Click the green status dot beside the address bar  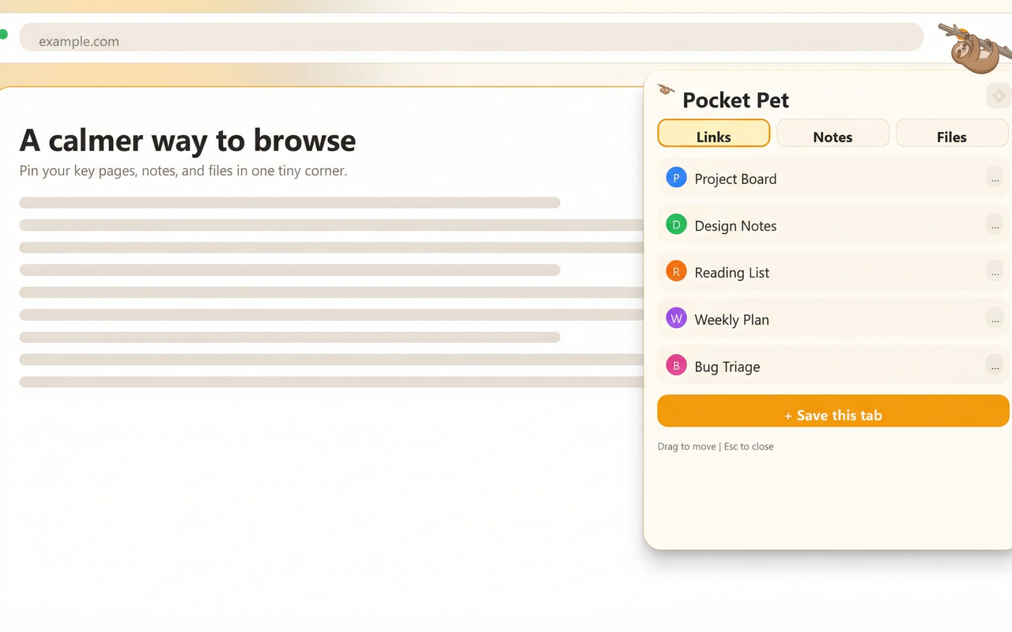5,35
